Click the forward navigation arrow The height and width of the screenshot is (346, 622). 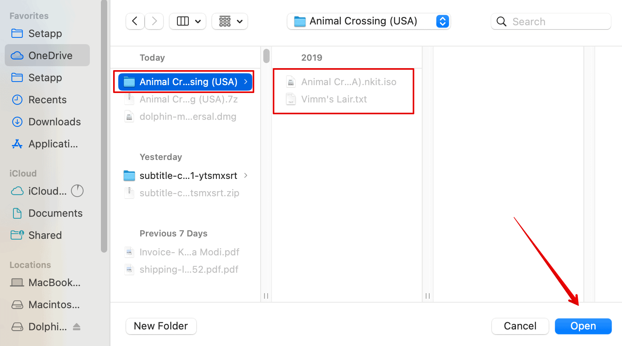155,21
